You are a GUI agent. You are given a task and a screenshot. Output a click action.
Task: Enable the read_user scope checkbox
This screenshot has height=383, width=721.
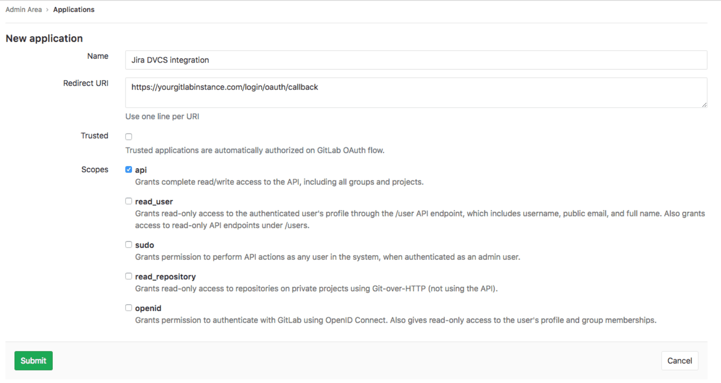(128, 201)
